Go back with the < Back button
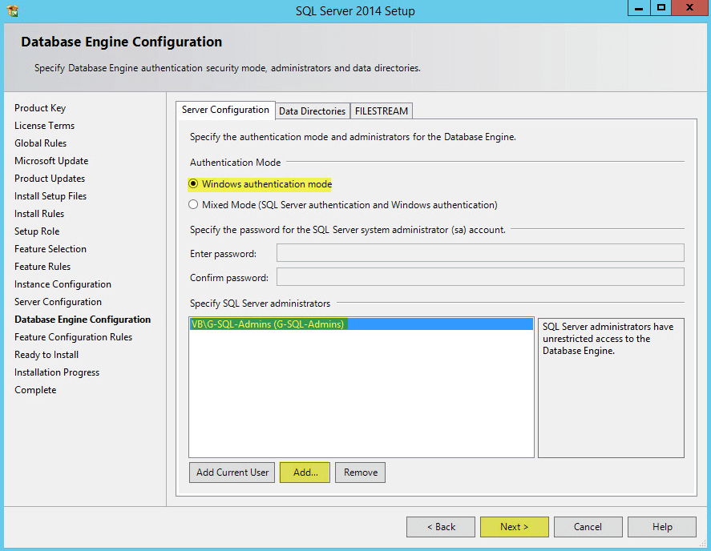The image size is (711, 551). 441,527
